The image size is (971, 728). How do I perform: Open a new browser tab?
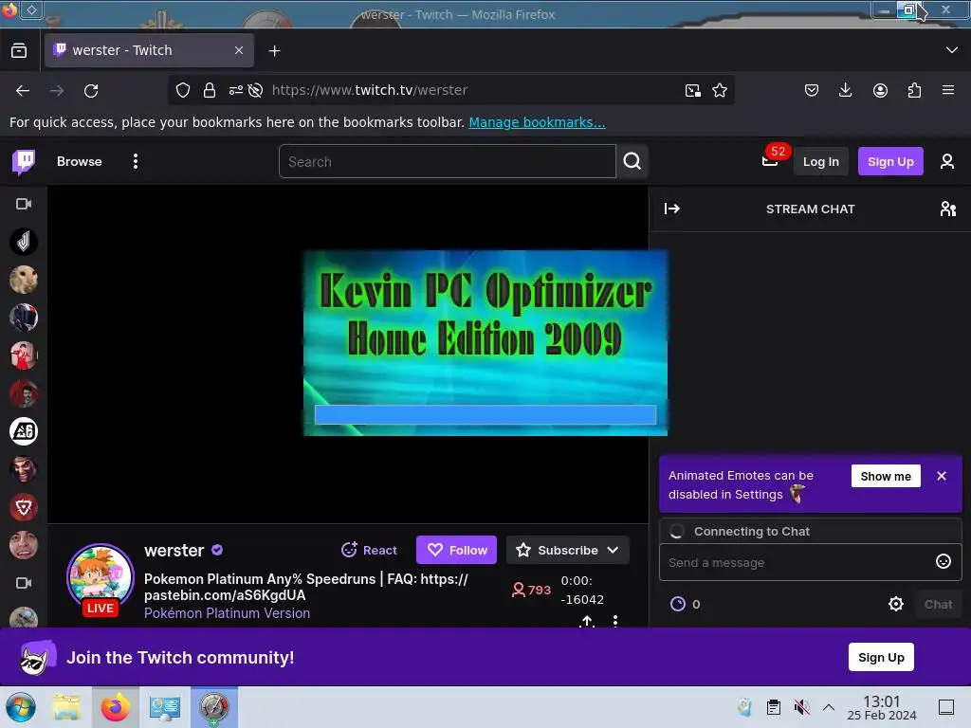[274, 51]
